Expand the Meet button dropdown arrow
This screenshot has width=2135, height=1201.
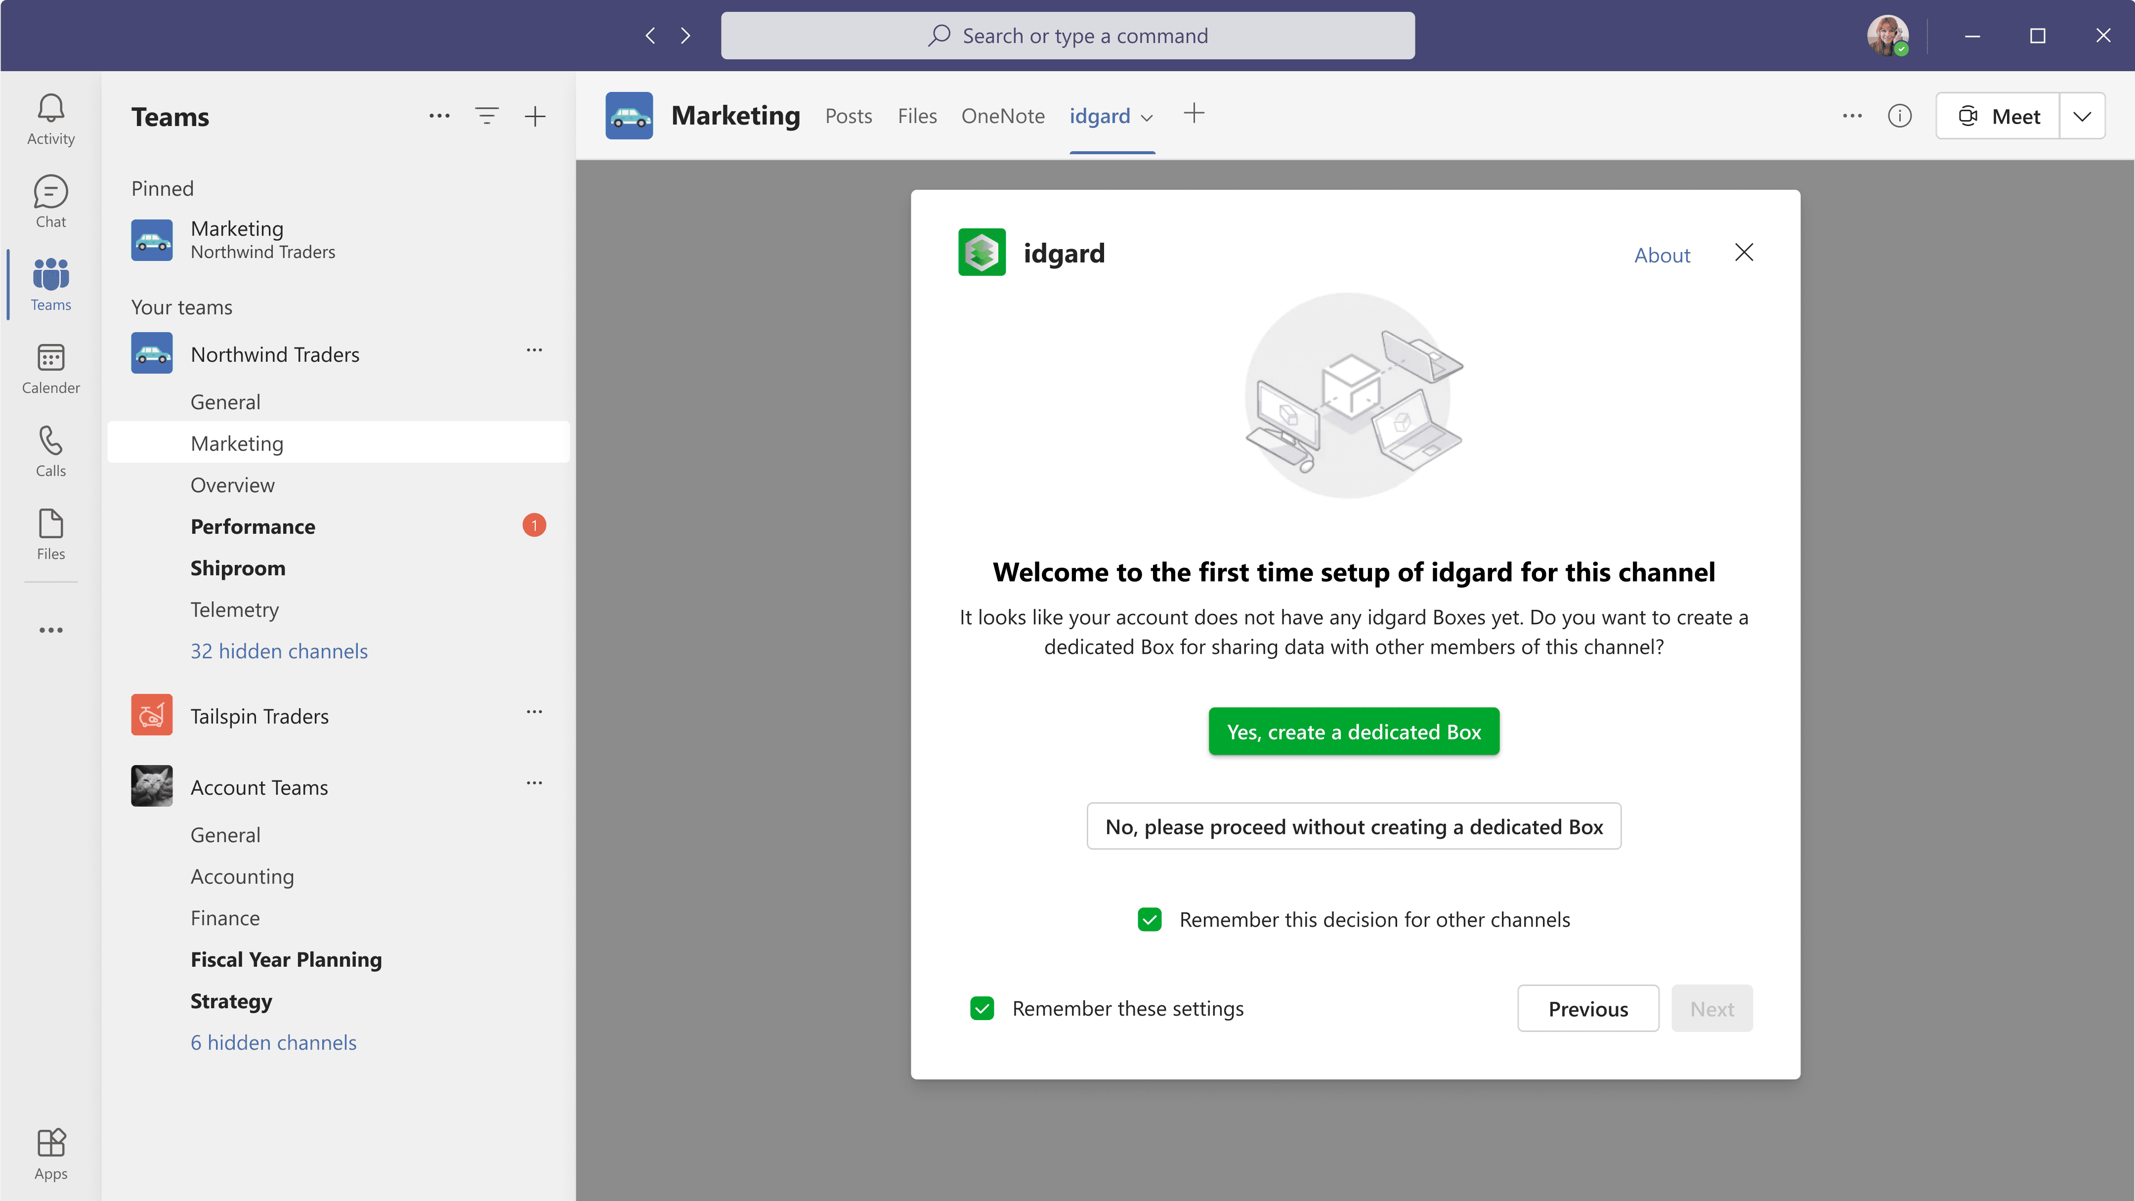tap(2082, 116)
